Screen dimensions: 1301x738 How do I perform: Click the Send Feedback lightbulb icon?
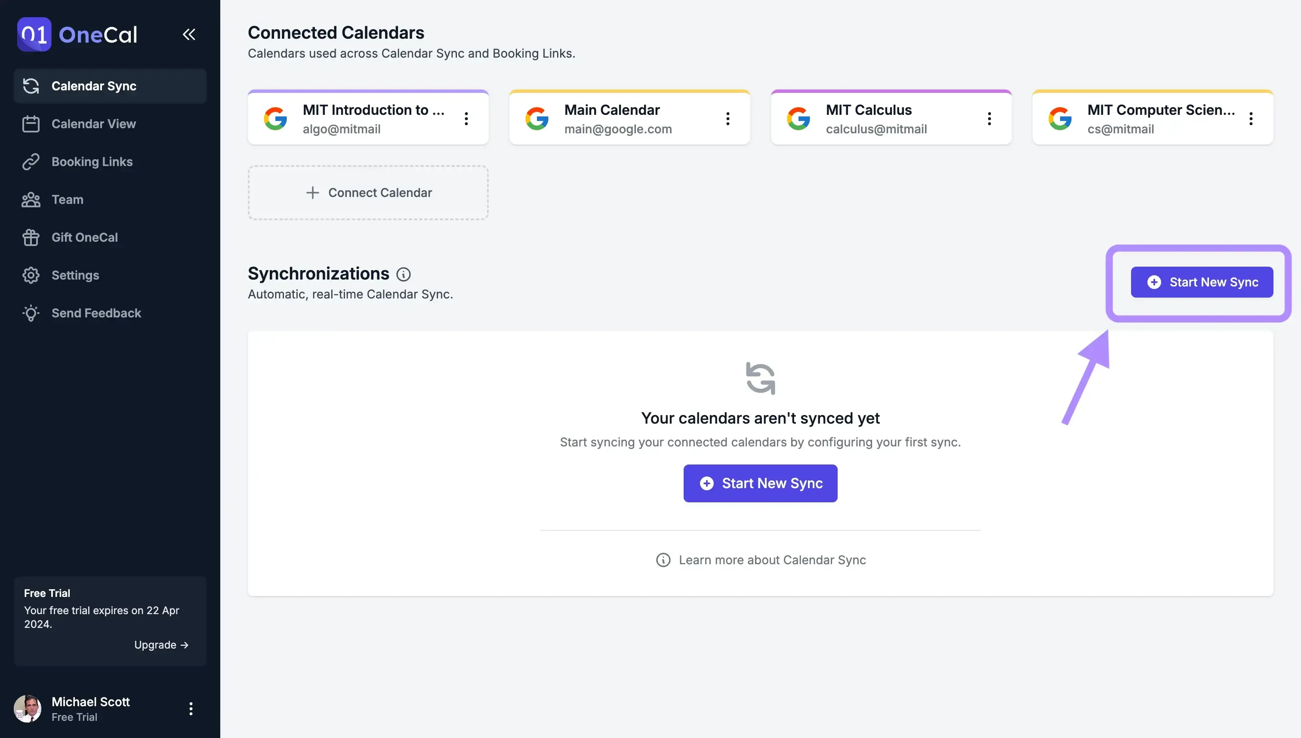[31, 313]
